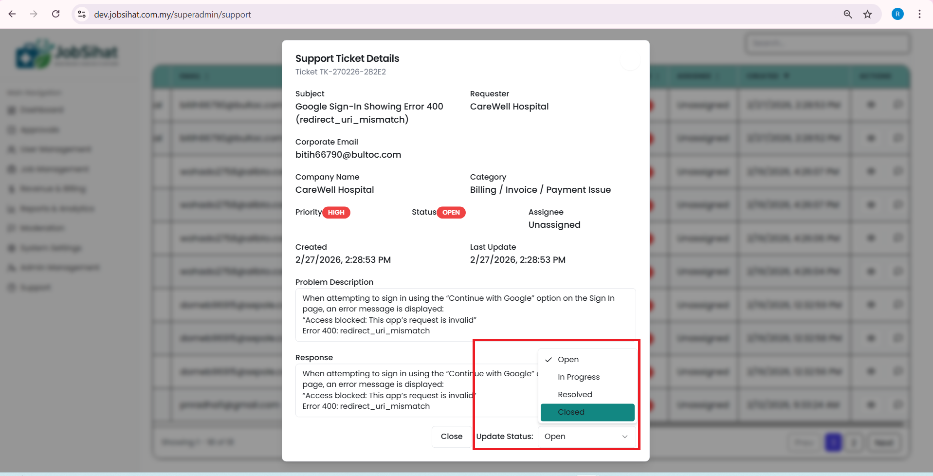Viewport: 933px width, 476px height.
Task: Click the JobSihat logo in the sidebar
Action: [66, 54]
